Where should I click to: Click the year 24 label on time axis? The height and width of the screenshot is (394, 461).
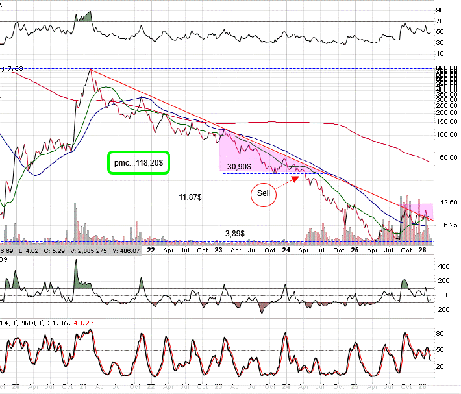286,249
